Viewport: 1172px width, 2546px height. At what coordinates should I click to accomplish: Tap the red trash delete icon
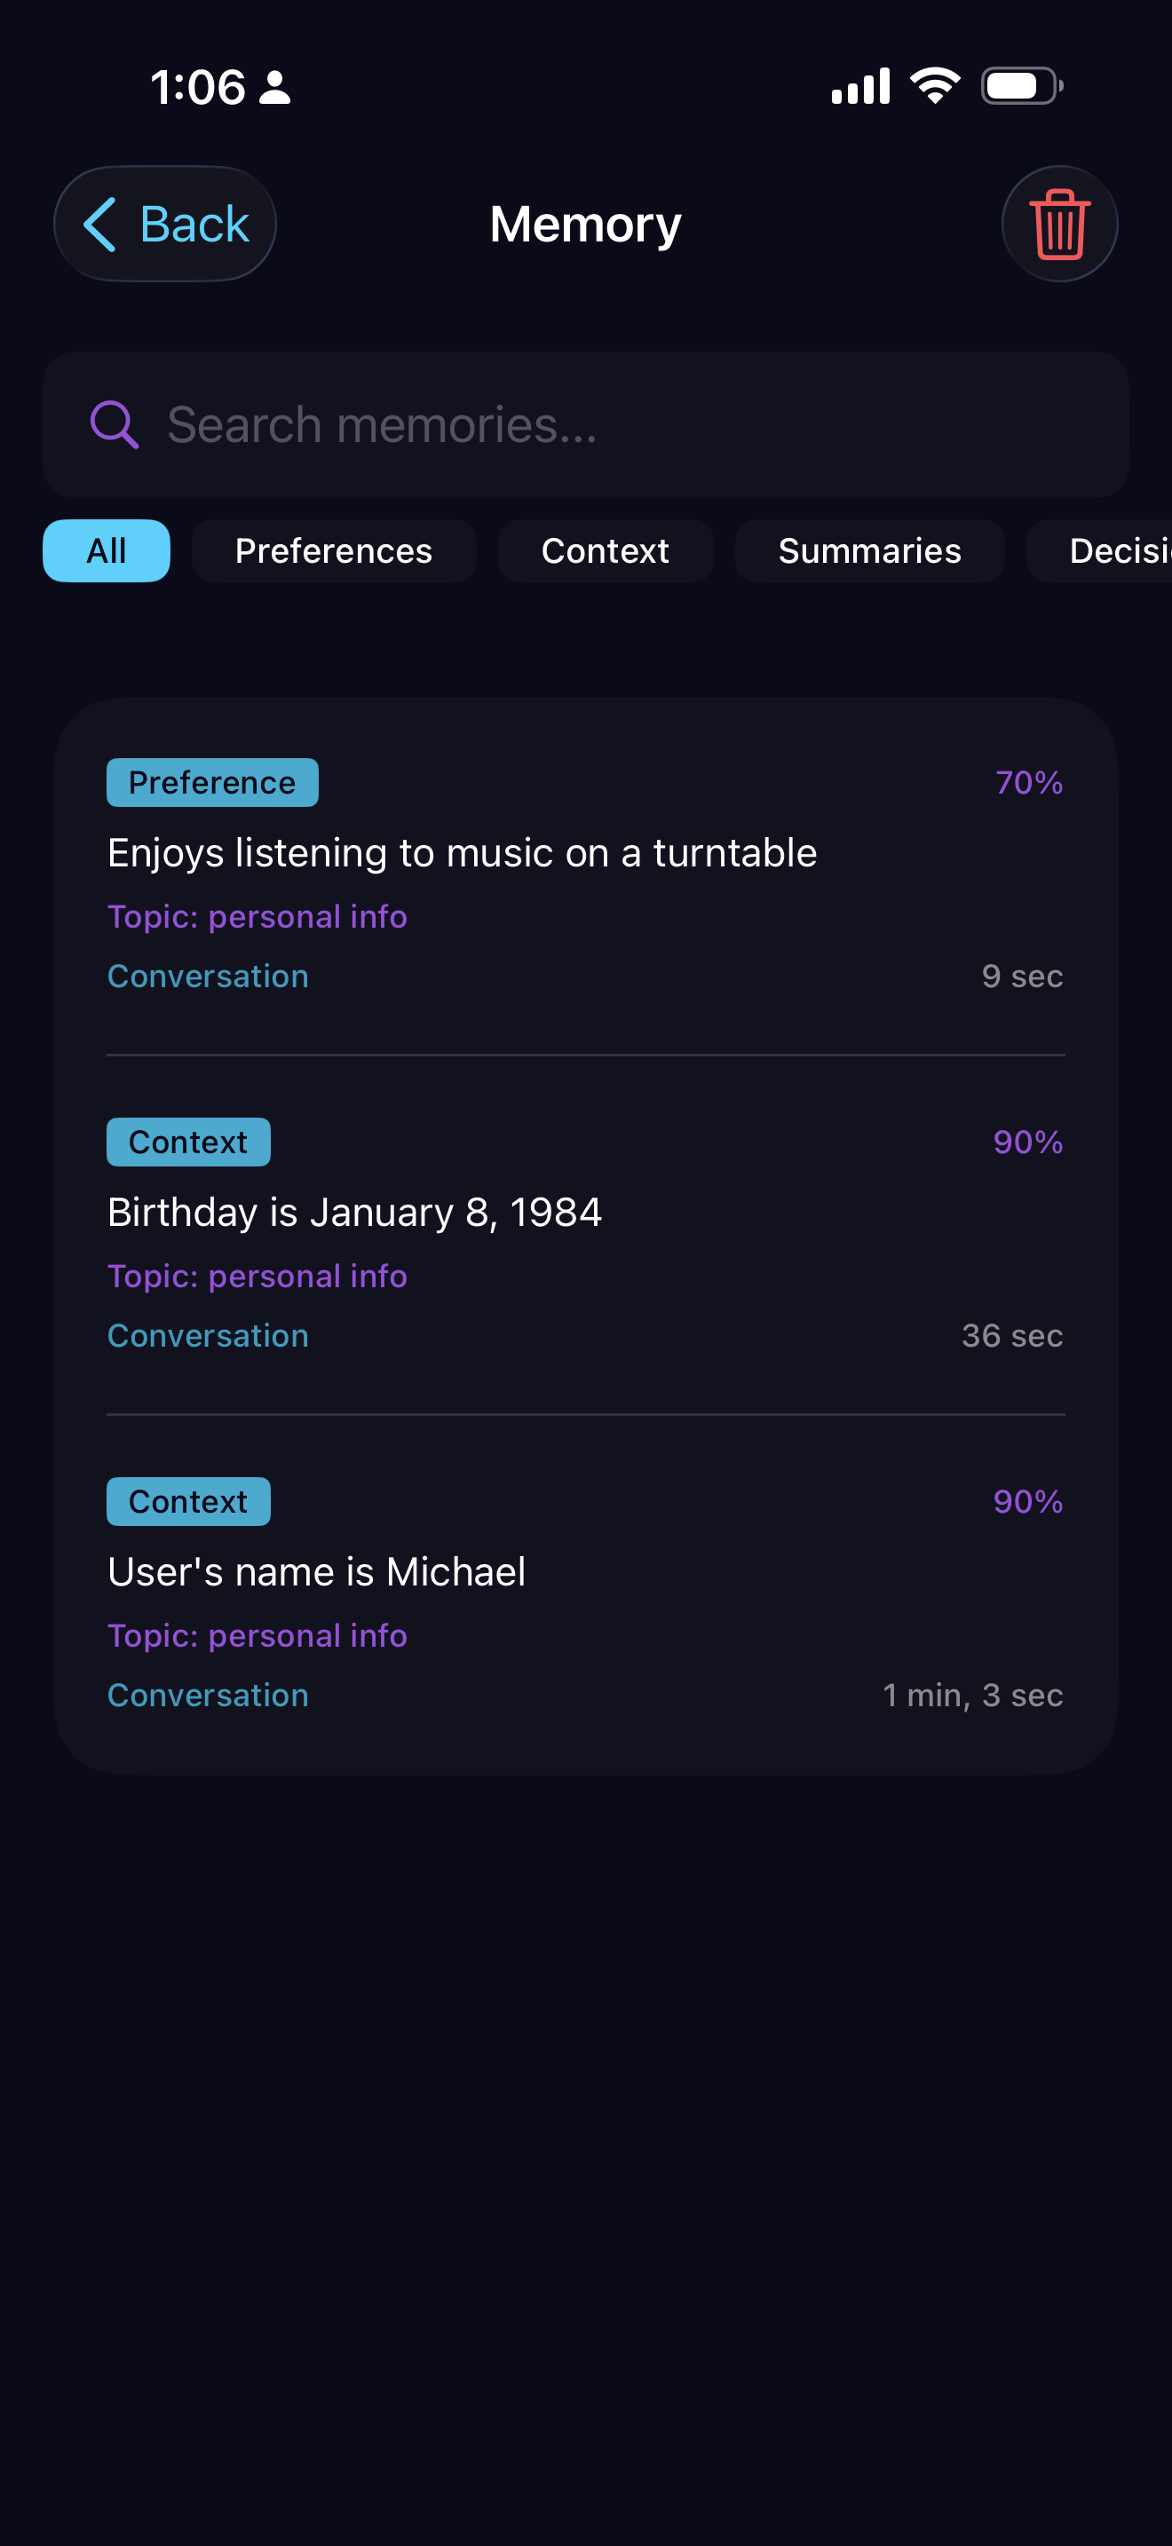(1059, 225)
